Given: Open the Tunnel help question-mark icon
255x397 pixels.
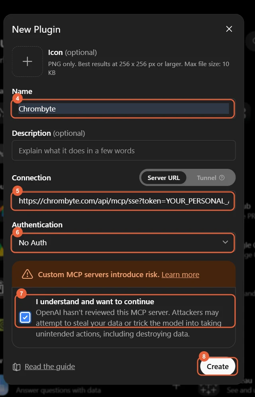Looking at the screenshot, I should point(222,178).
